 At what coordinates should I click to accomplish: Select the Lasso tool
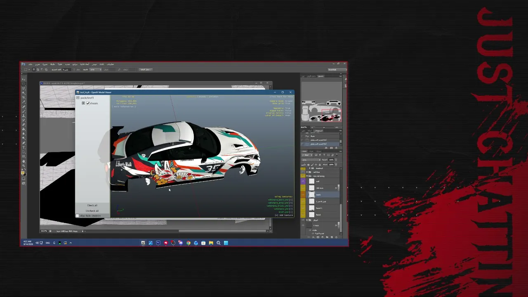(x=24, y=88)
